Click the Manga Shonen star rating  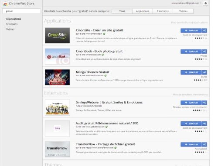click(x=198, y=80)
